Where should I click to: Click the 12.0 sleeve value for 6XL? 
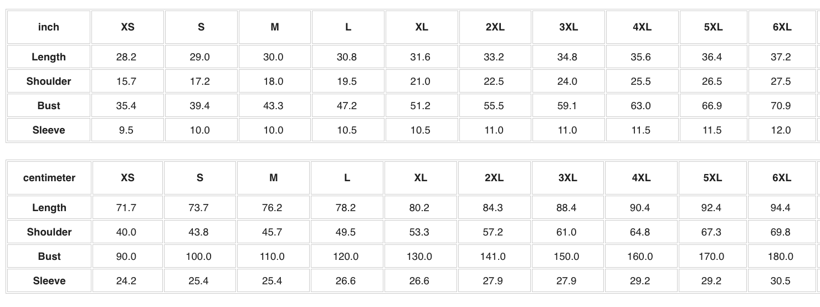point(781,130)
